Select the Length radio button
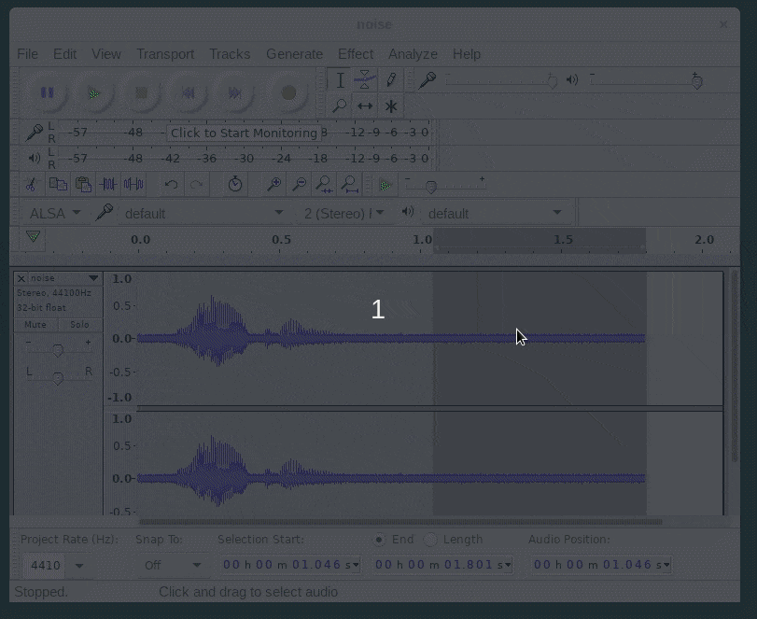This screenshot has height=619, width=757. click(x=430, y=540)
